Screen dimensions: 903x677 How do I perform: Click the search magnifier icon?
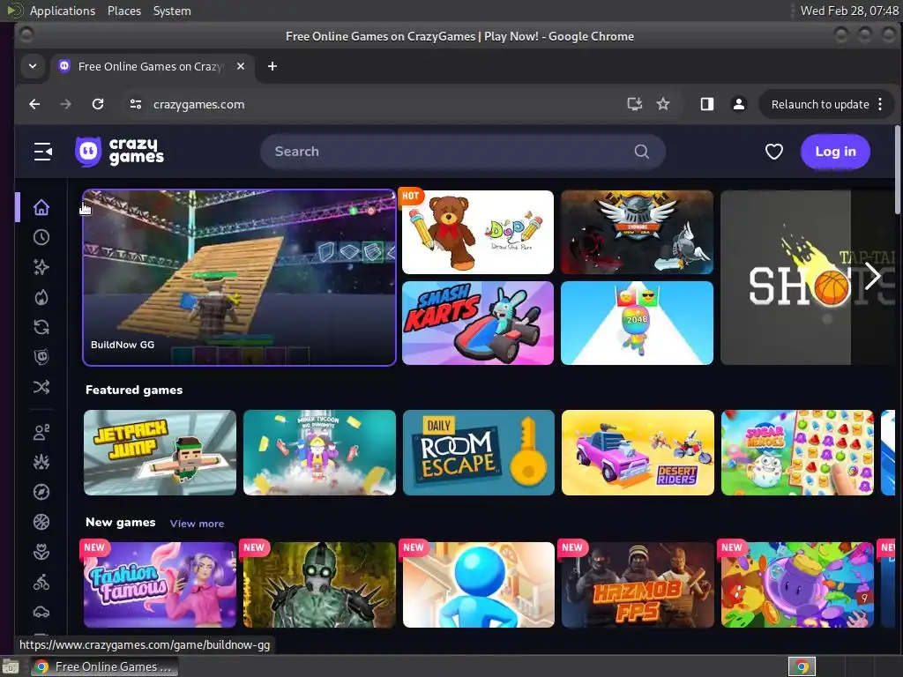641,152
